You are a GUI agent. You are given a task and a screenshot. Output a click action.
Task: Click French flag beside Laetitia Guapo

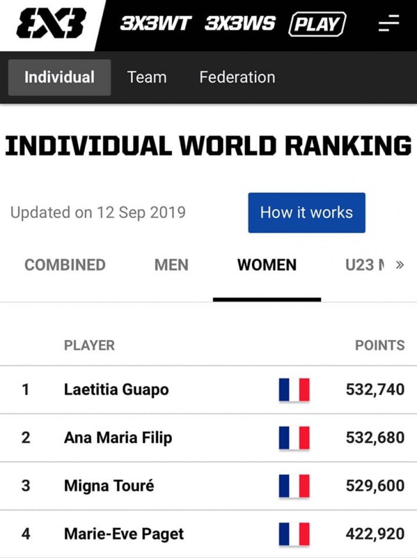coord(294,390)
